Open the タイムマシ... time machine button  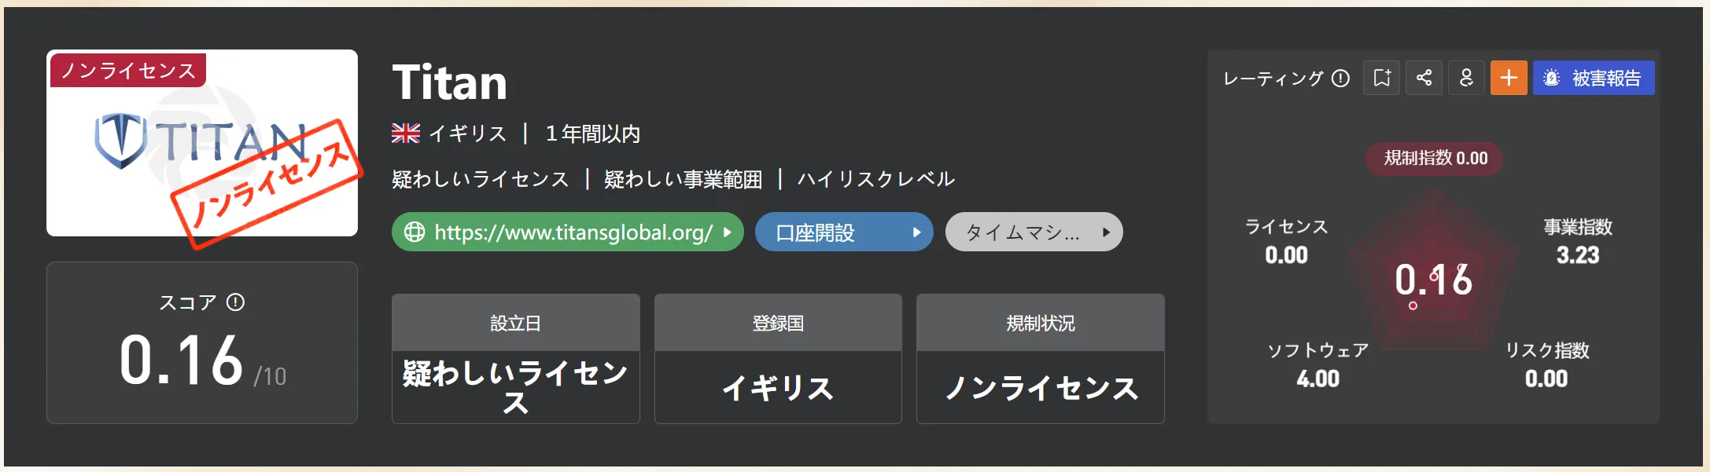(1034, 232)
